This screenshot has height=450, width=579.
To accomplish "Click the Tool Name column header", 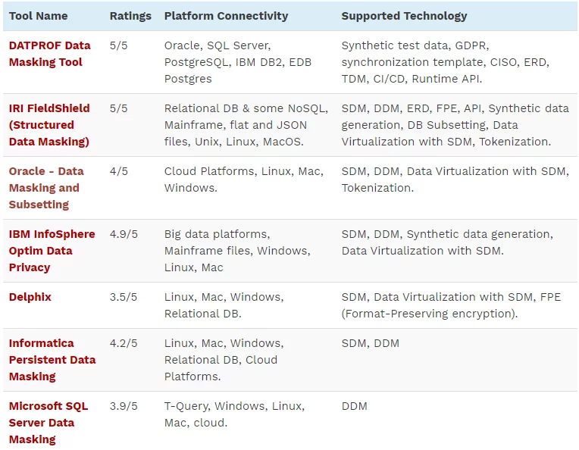I will point(38,16).
